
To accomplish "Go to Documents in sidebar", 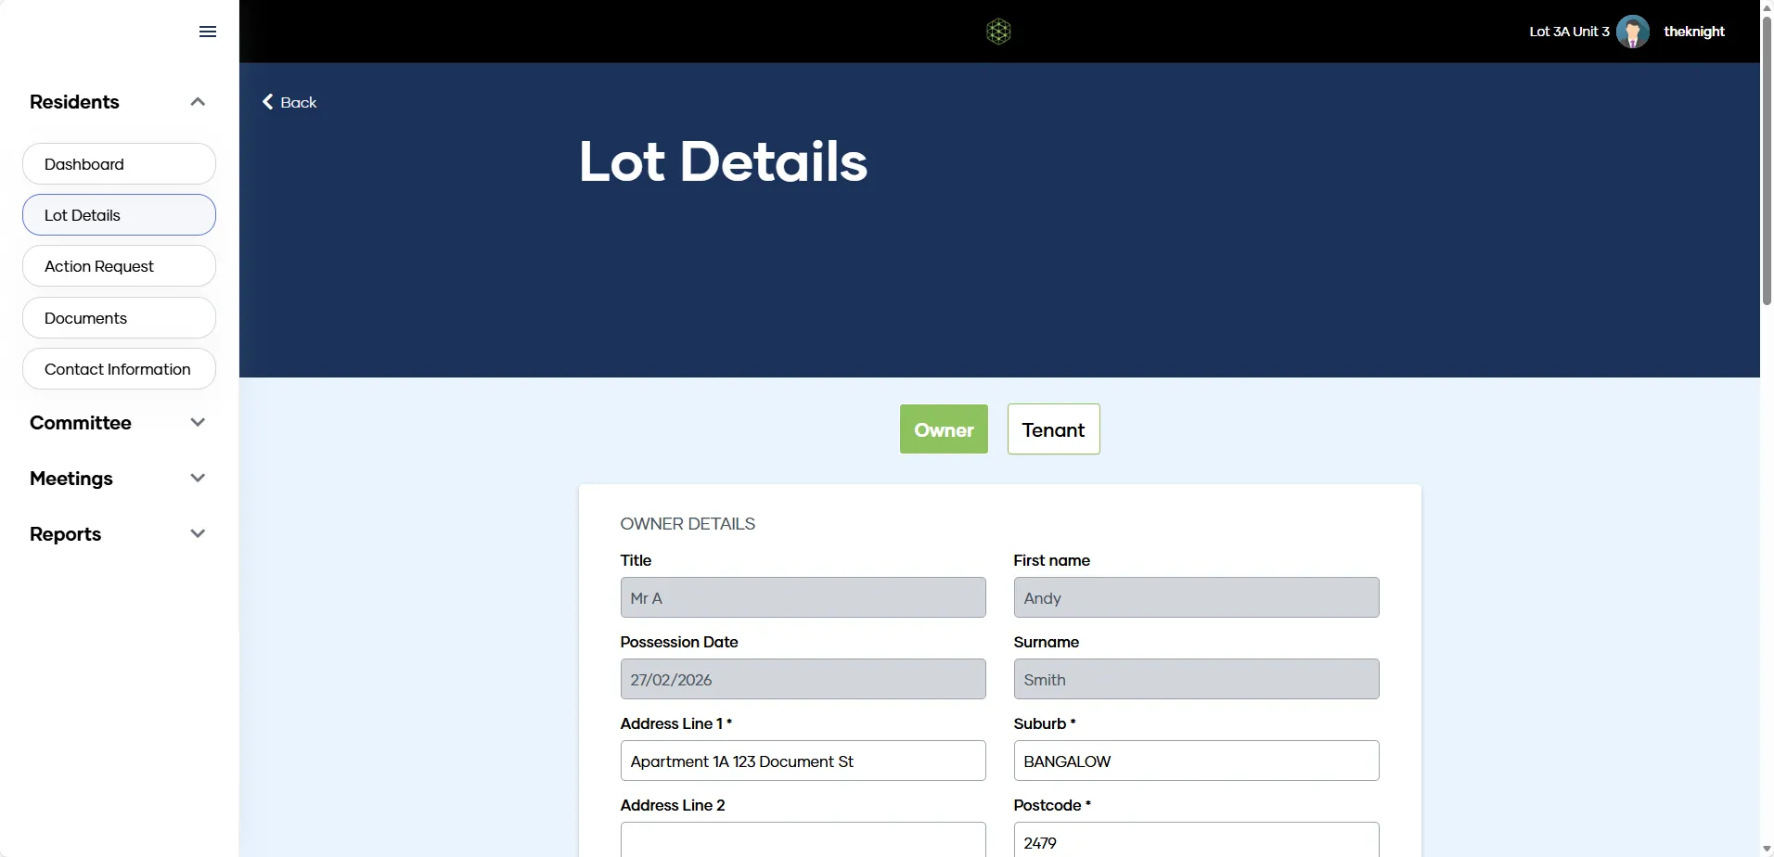I will [x=119, y=318].
